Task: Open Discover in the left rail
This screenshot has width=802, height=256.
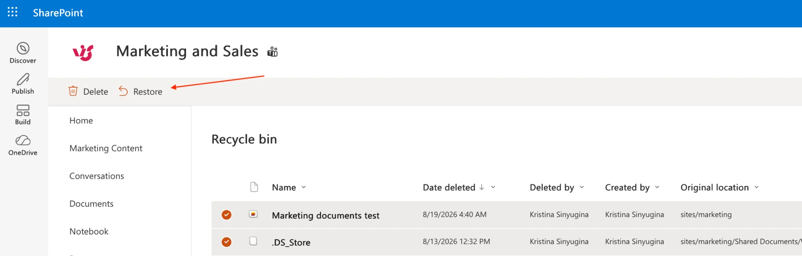Action: click(23, 53)
